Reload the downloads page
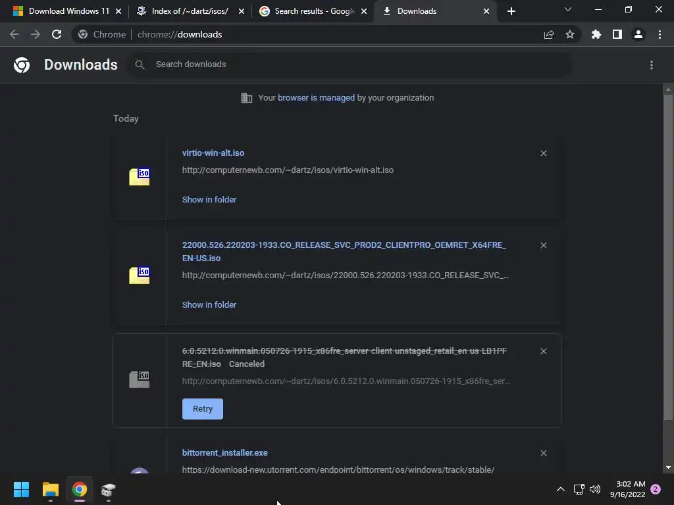Viewport: 674px width, 505px height. pyautogui.click(x=57, y=34)
